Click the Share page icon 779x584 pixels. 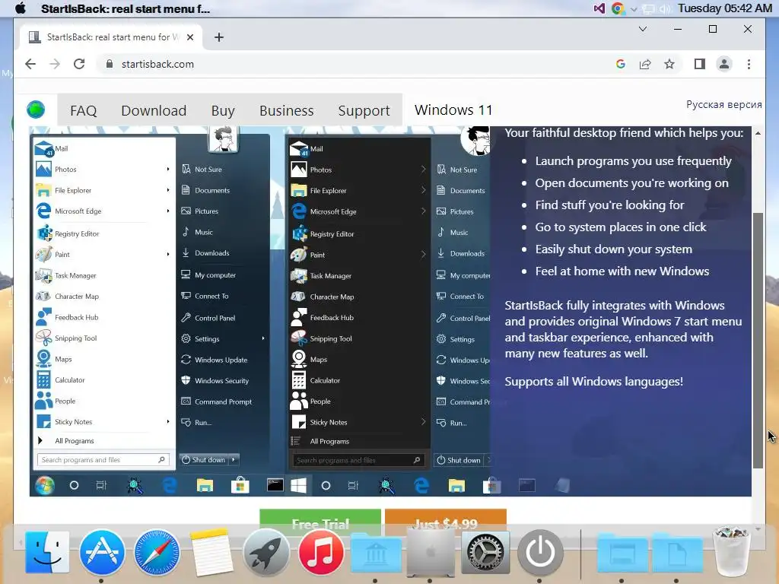[x=645, y=64]
